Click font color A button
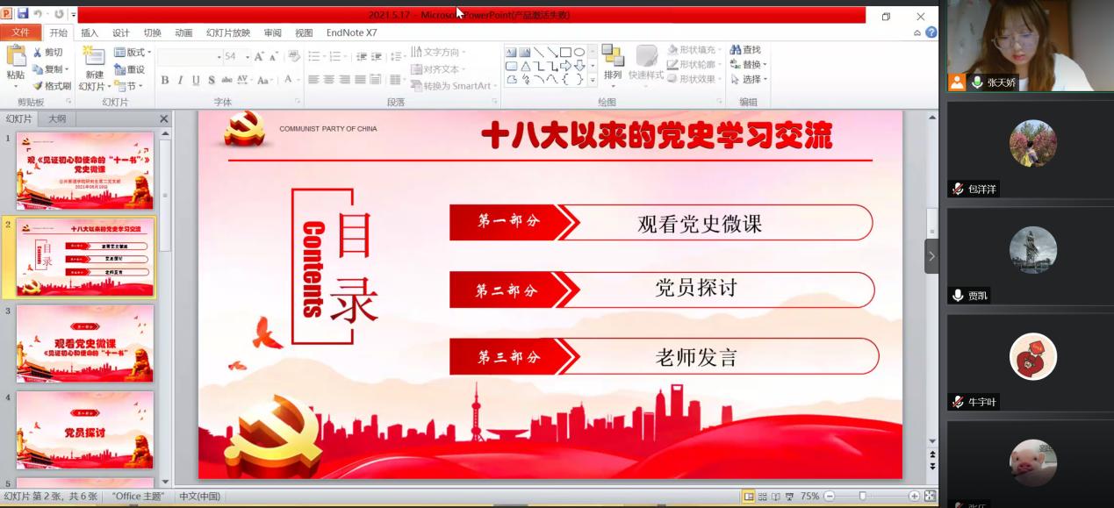 pyautogui.click(x=287, y=80)
